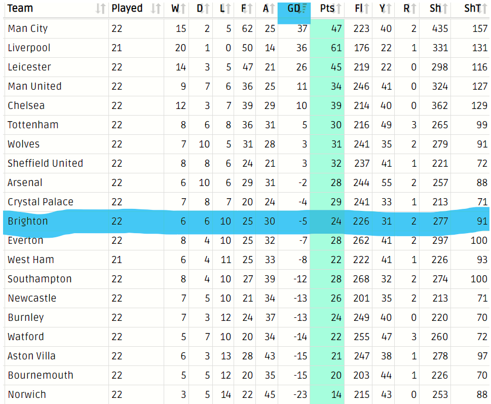The width and height of the screenshot is (491, 404).
Task: Click the Man City team name
Action: pyautogui.click(x=27, y=28)
